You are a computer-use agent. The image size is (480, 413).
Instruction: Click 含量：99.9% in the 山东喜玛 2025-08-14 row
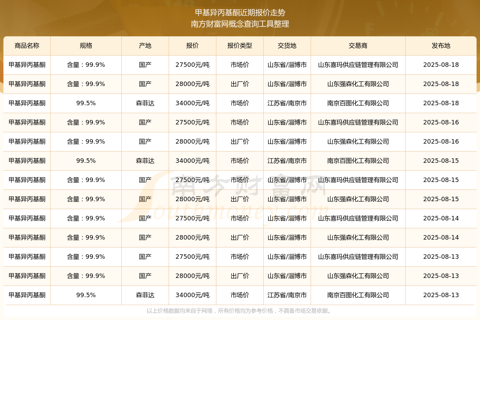pyautogui.click(x=86, y=218)
